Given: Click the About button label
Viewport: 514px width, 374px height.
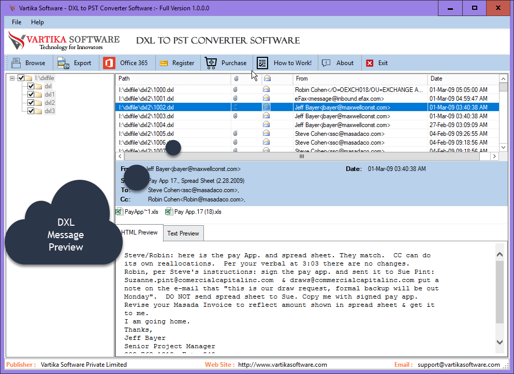Looking at the screenshot, I should point(345,63).
